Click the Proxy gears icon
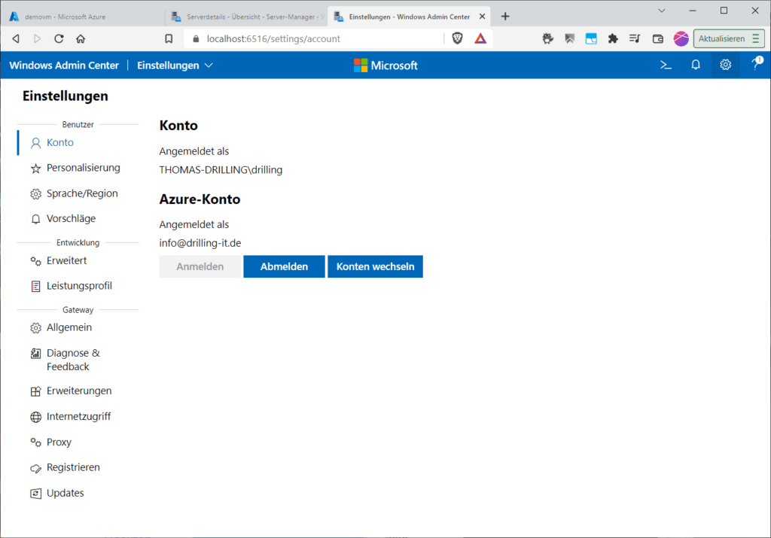The height and width of the screenshot is (538, 771). [x=35, y=442]
